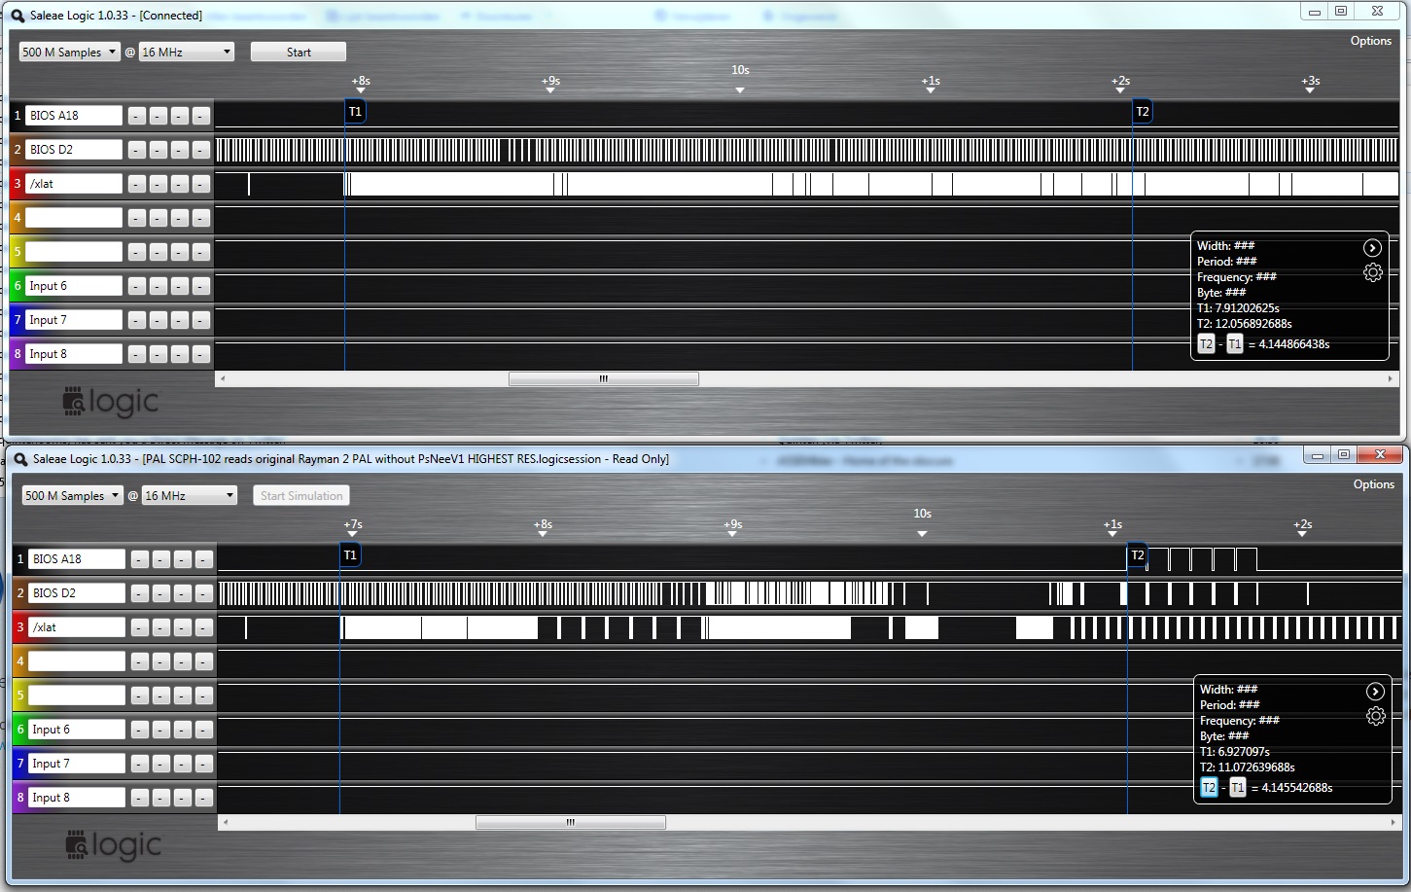Maximize the bottom Read Only Saleae window
Screen dimensions: 1411x892
click(x=1344, y=454)
